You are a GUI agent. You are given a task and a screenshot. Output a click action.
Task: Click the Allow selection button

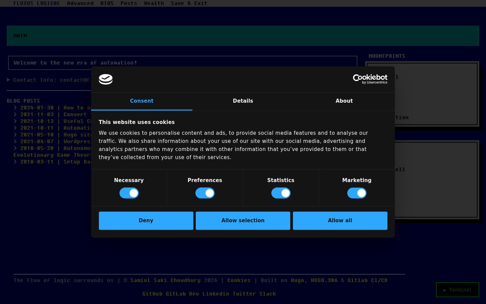point(243,221)
